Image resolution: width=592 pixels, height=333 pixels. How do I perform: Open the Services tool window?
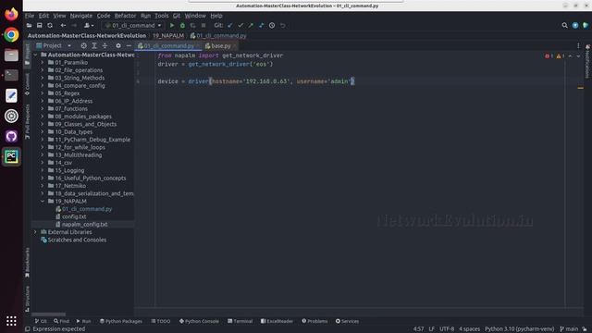(347, 321)
